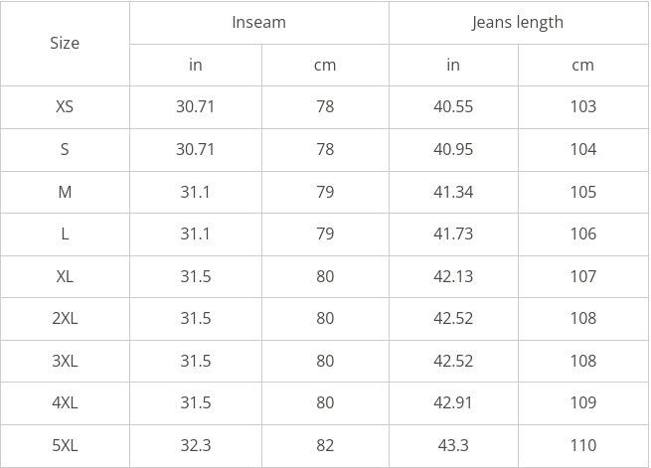Select the M size row label

(65, 192)
